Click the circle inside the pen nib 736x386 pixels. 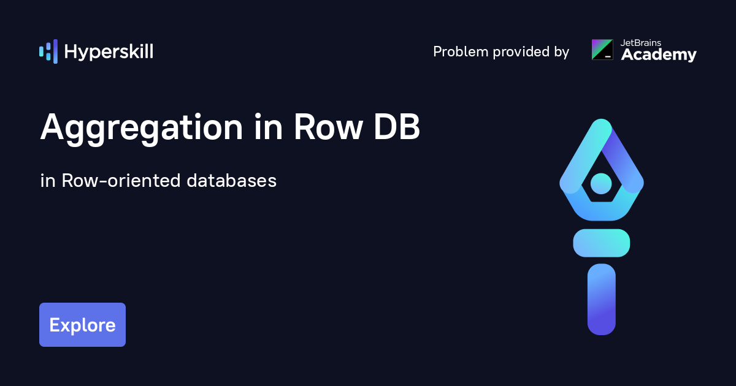coord(601,183)
